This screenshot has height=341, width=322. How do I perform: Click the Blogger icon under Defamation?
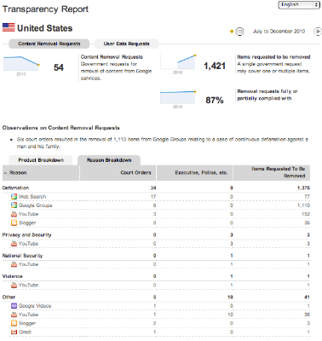(x=14, y=223)
